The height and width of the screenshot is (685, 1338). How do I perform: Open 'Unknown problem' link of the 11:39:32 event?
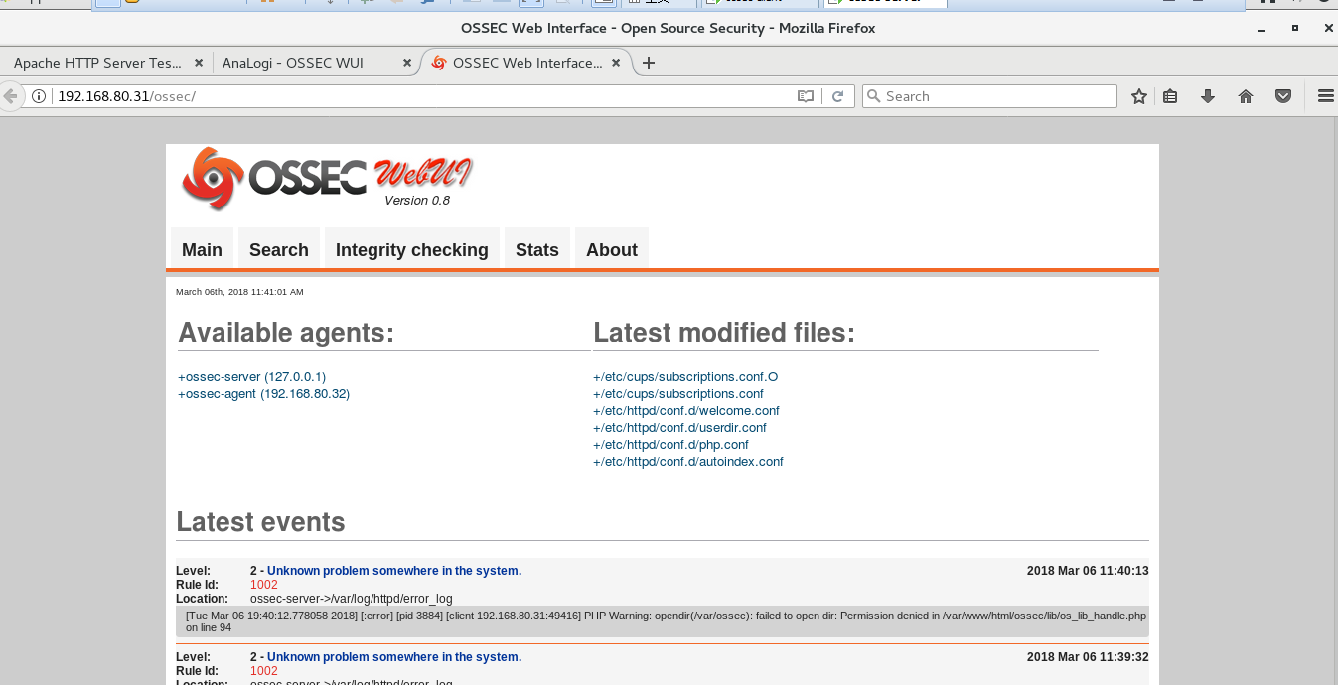[394, 657]
